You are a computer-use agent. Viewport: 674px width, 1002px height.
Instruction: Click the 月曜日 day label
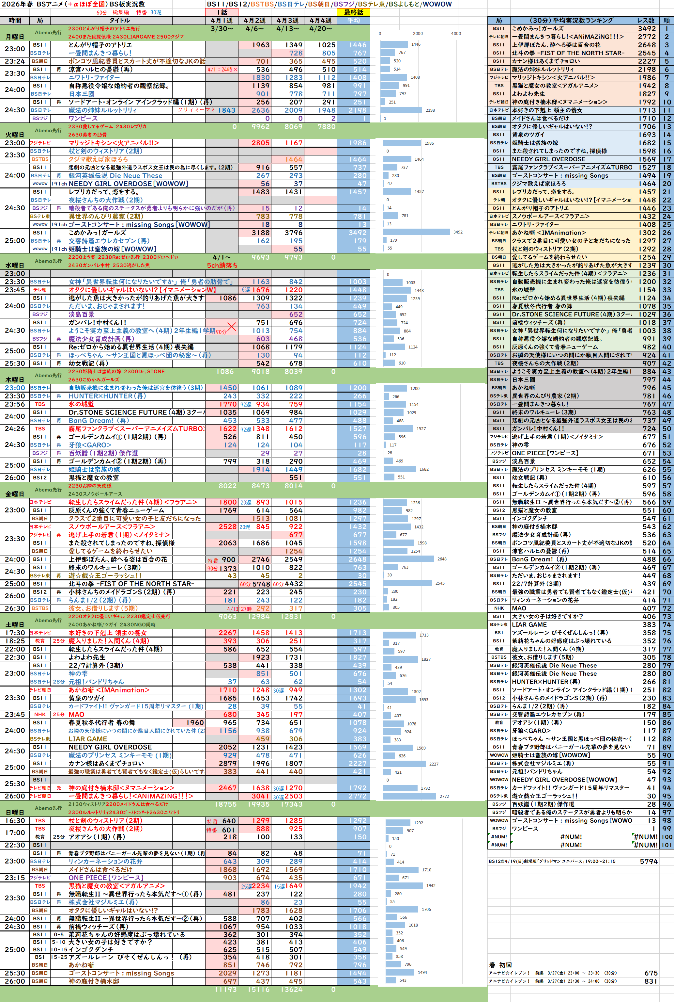(15, 37)
